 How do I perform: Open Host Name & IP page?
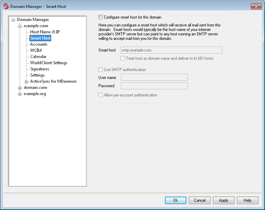click(x=45, y=32)
